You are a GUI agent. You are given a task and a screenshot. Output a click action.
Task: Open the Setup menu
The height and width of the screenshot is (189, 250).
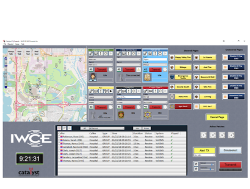pos(17,44)
